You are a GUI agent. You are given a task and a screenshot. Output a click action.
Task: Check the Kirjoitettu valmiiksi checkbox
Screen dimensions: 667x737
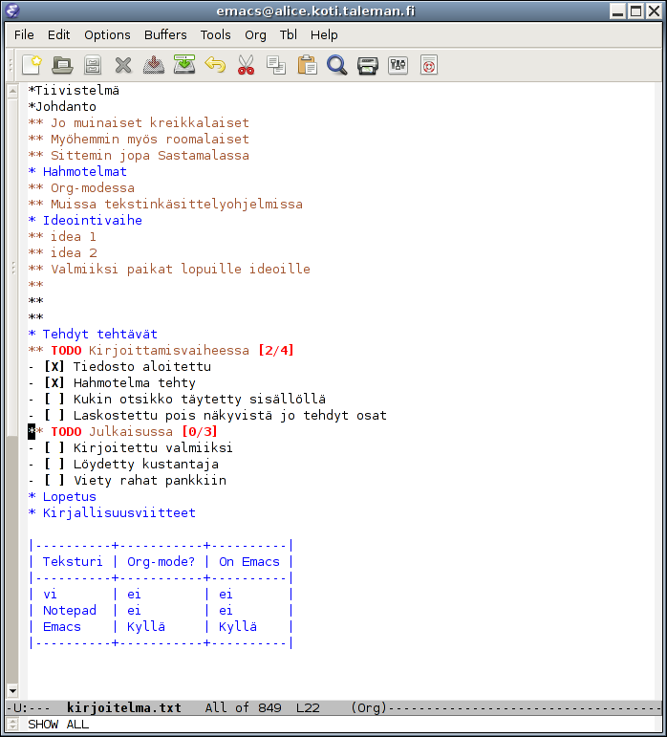click(x=54, y=448)
